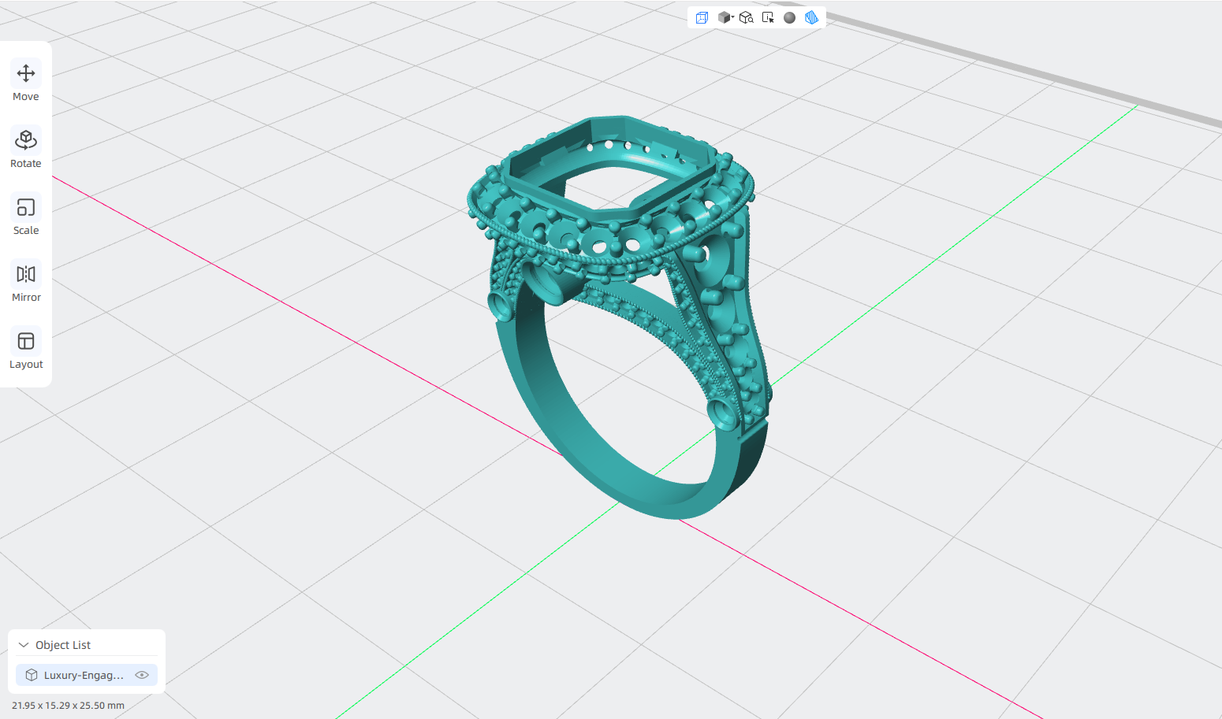Toggle the blue striped perspective view icon
Image resolution: width=1222 pixels, height=719 pixels.
[x=811, y=17]
